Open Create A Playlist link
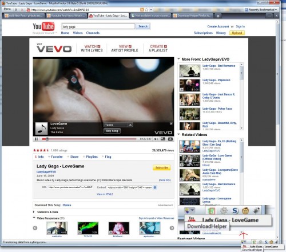This screenshot has width=286, height=252. click(158, 49)
